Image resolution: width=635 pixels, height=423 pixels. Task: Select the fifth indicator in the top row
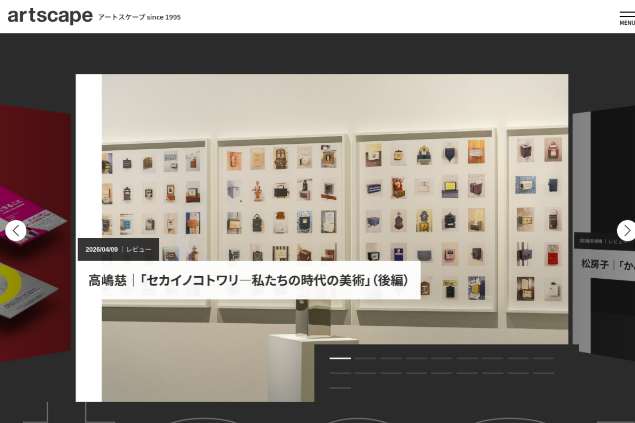point(442,358)
